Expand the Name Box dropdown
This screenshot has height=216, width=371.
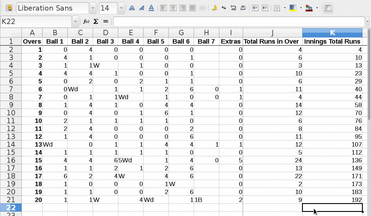click(75, 21)
